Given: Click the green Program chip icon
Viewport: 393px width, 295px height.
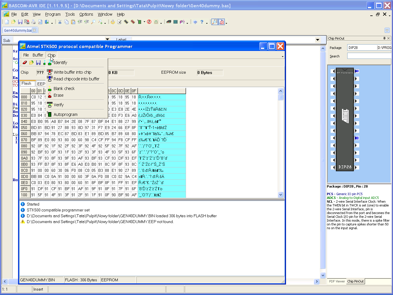Looking at the screenshot, I should tap(139, 22).
